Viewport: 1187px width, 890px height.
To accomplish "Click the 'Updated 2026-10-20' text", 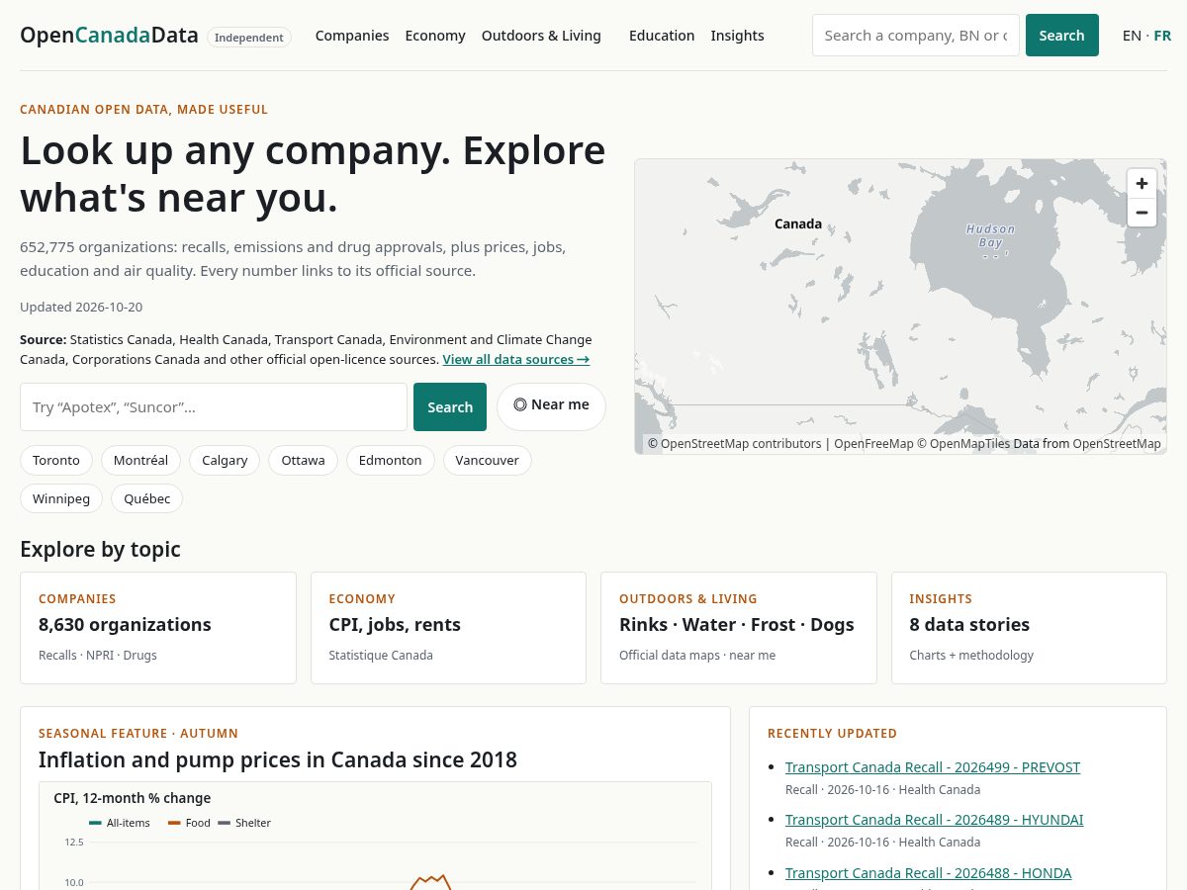I will coord(81,307).
